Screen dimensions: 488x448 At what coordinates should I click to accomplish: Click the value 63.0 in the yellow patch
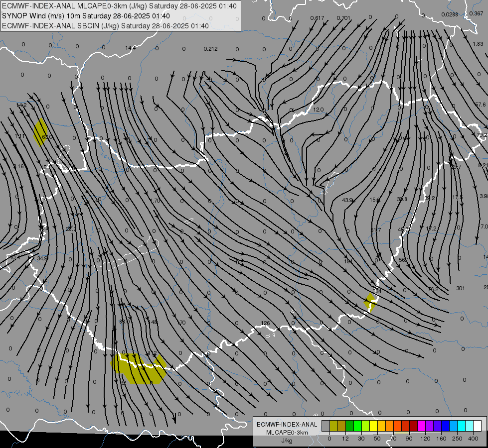[47, 137]
